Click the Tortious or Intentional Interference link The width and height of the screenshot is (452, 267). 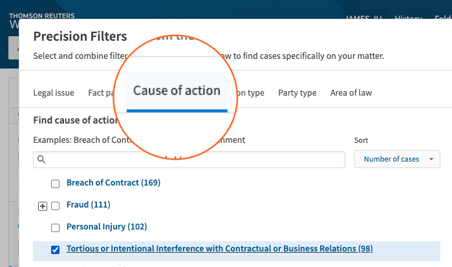[x=219, y=249]
